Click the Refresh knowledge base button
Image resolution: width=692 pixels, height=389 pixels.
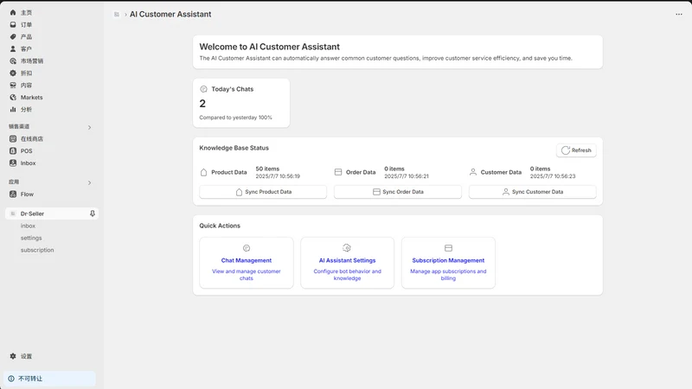coord(576,150)
